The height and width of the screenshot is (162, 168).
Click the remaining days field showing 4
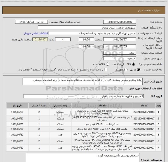(63, 40)
